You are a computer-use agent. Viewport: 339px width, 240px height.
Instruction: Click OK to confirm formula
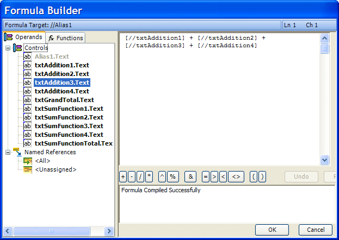point(272,230)
